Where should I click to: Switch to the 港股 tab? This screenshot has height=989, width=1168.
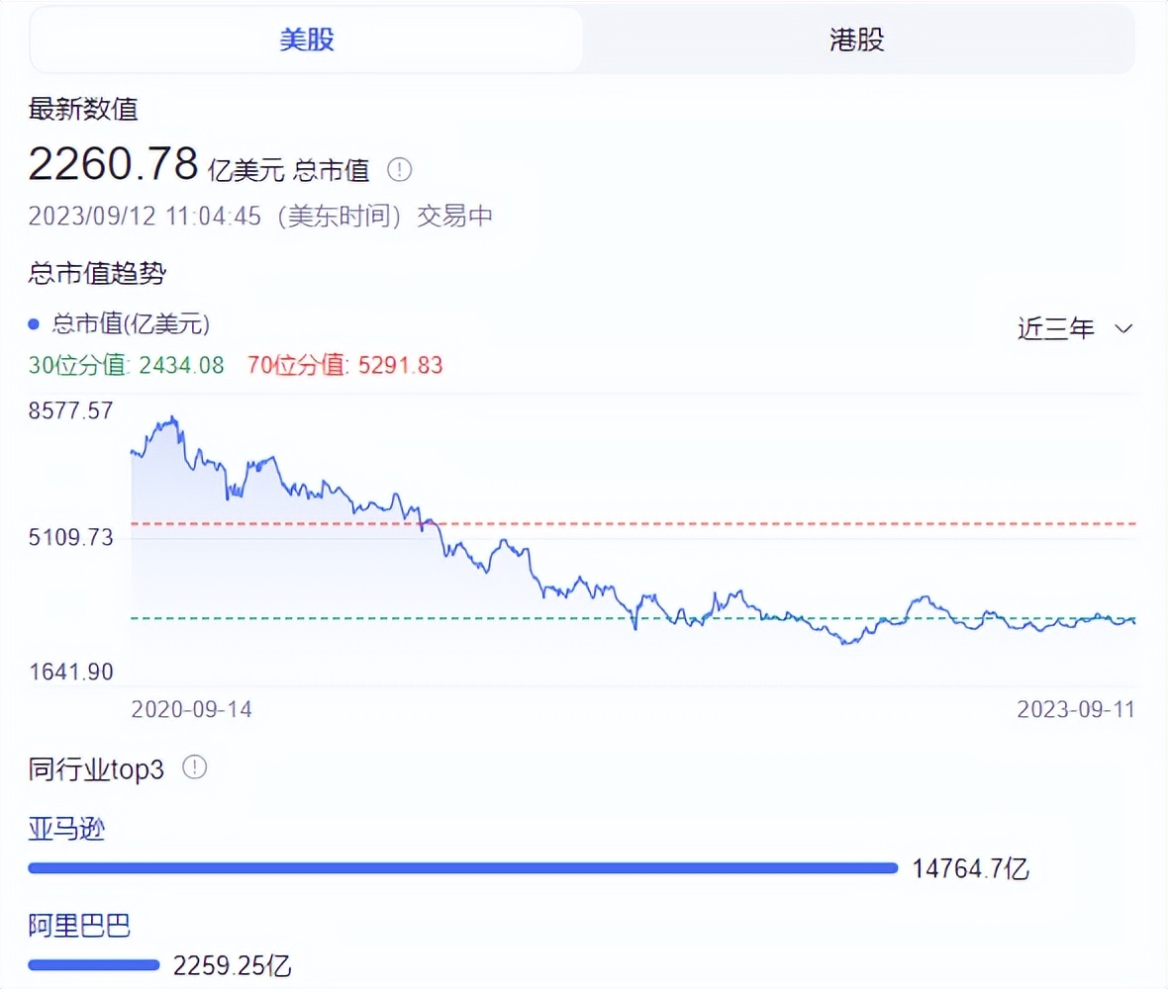point(856,41)
